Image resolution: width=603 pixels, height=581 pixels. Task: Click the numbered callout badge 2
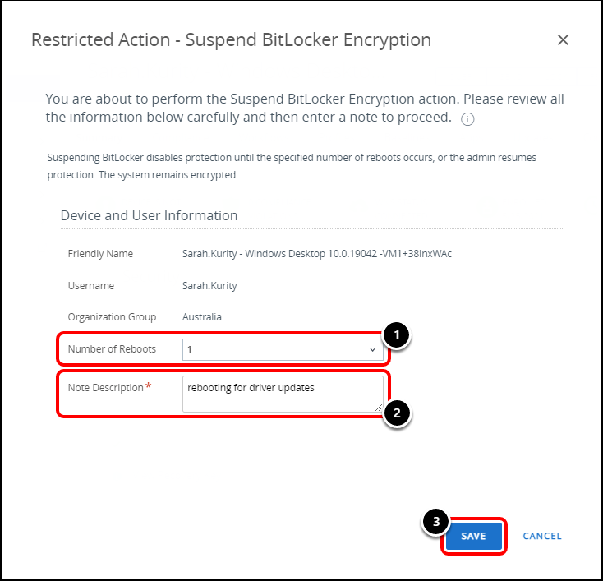pyautogui.click(x=398, y=413)
